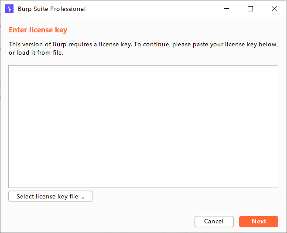Click the orange Enter license key heading
The width and height of the screenshot is (287, 233).
click(x=38, y=30)
